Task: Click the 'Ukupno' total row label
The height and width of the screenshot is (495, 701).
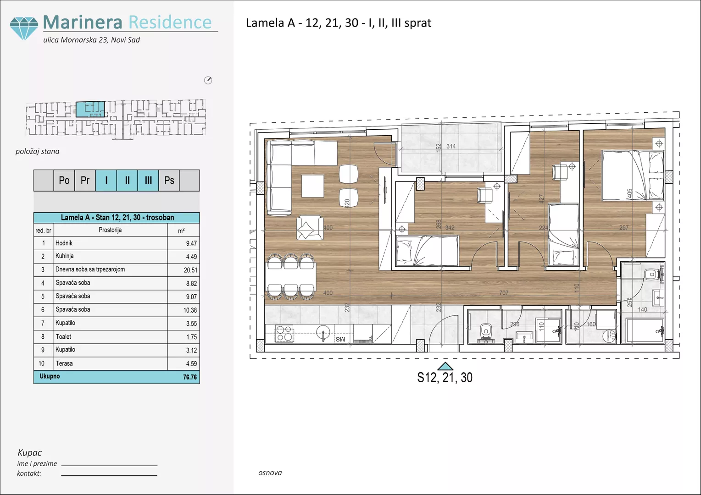Action: tap(50, 376)
